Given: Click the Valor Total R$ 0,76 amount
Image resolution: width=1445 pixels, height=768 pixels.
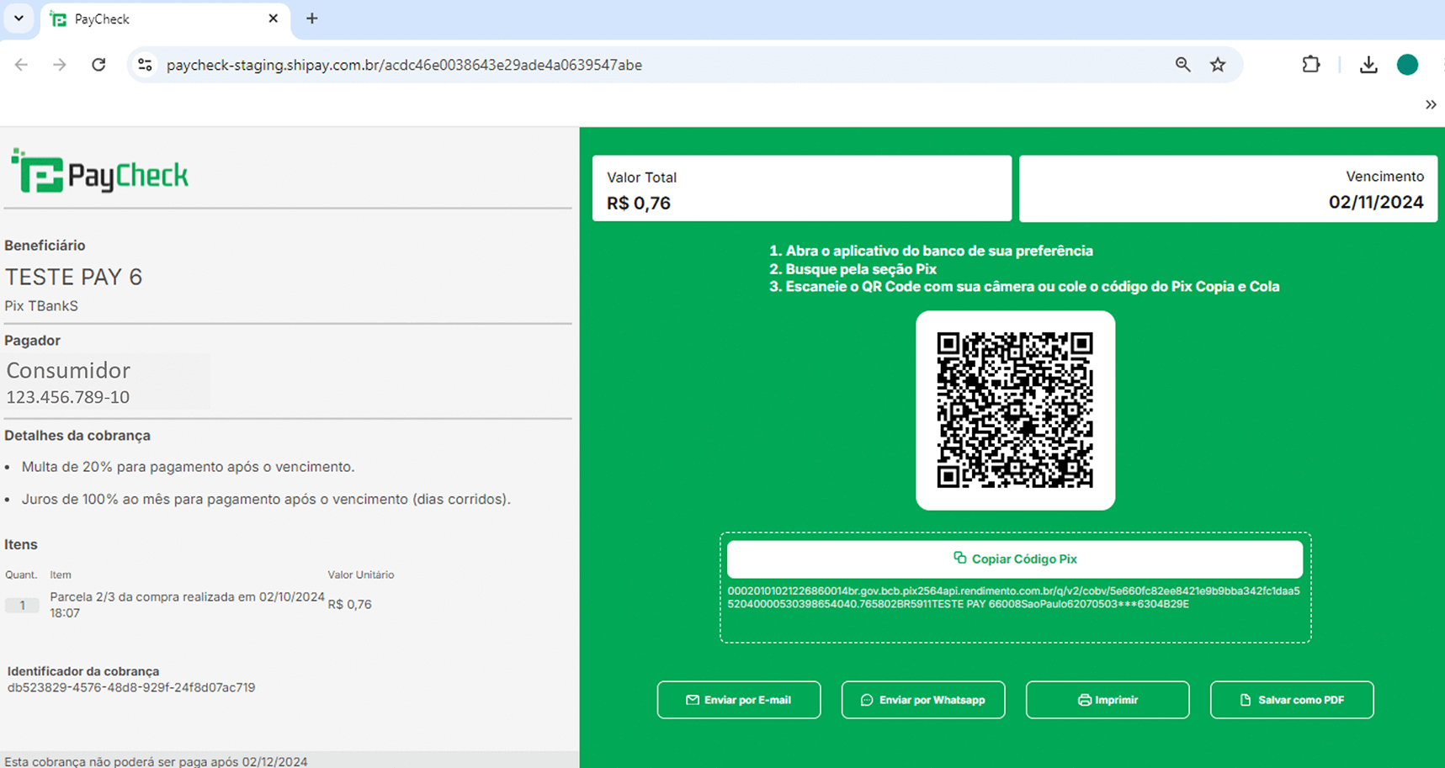Looking at the screenshot, I should click(639, 204).
